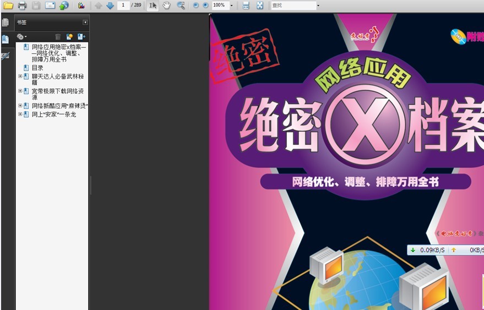Fit page width with scrolling icon

[246, 6]
